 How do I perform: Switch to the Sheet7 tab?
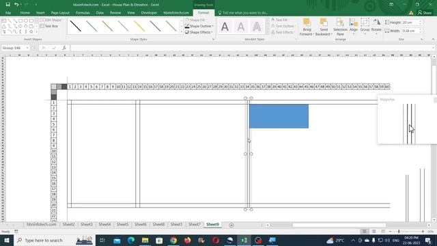[194, 225]
